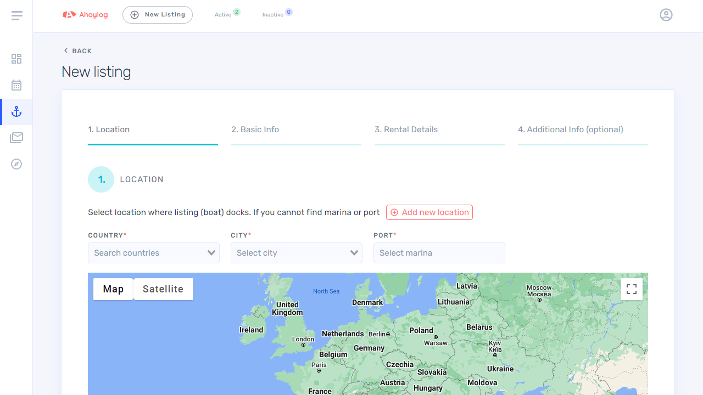Viewport: 703px width, 395px height.
Task: Open the mail messages sidebar icon
Action: tap(16, 138)
